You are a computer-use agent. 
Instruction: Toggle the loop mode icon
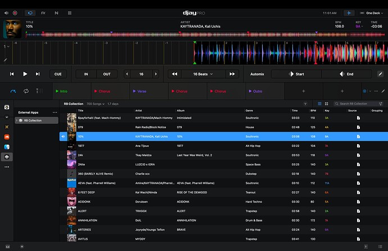[x=26, y=91]
